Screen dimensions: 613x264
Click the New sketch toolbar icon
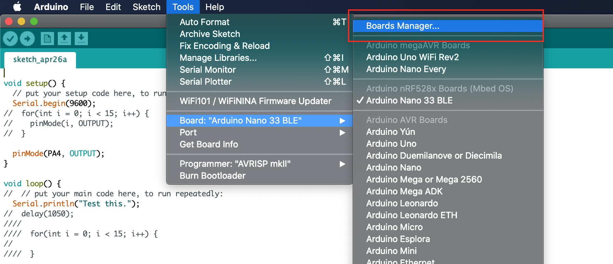[x=47, y=39]
